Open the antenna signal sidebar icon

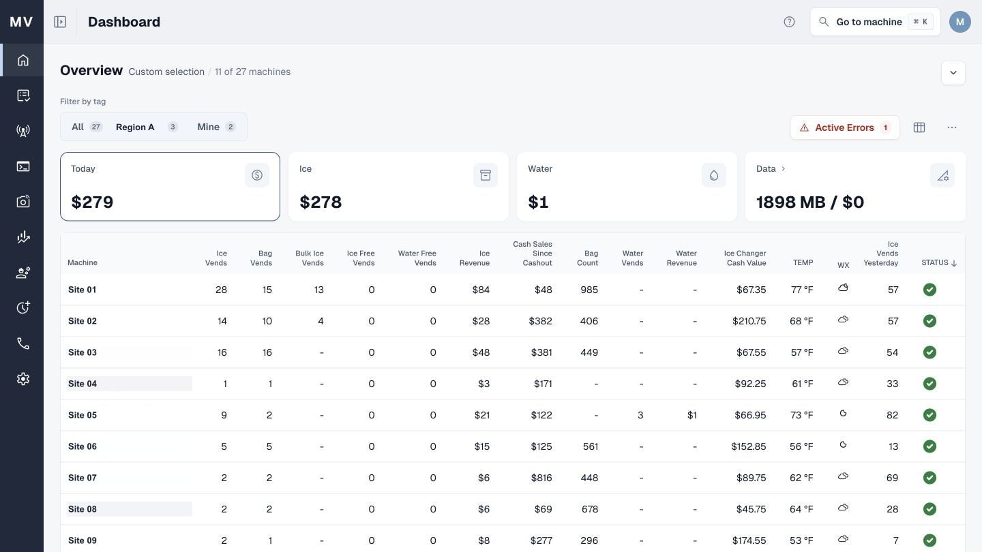tap(23, 131)
